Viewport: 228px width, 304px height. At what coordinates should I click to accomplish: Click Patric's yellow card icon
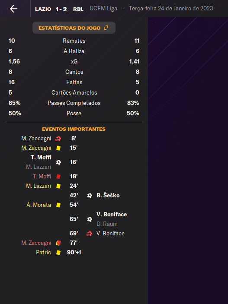58,253
